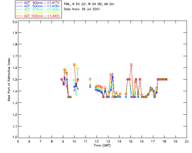Click the 6 label on the time axis

[x=29, y=141]
